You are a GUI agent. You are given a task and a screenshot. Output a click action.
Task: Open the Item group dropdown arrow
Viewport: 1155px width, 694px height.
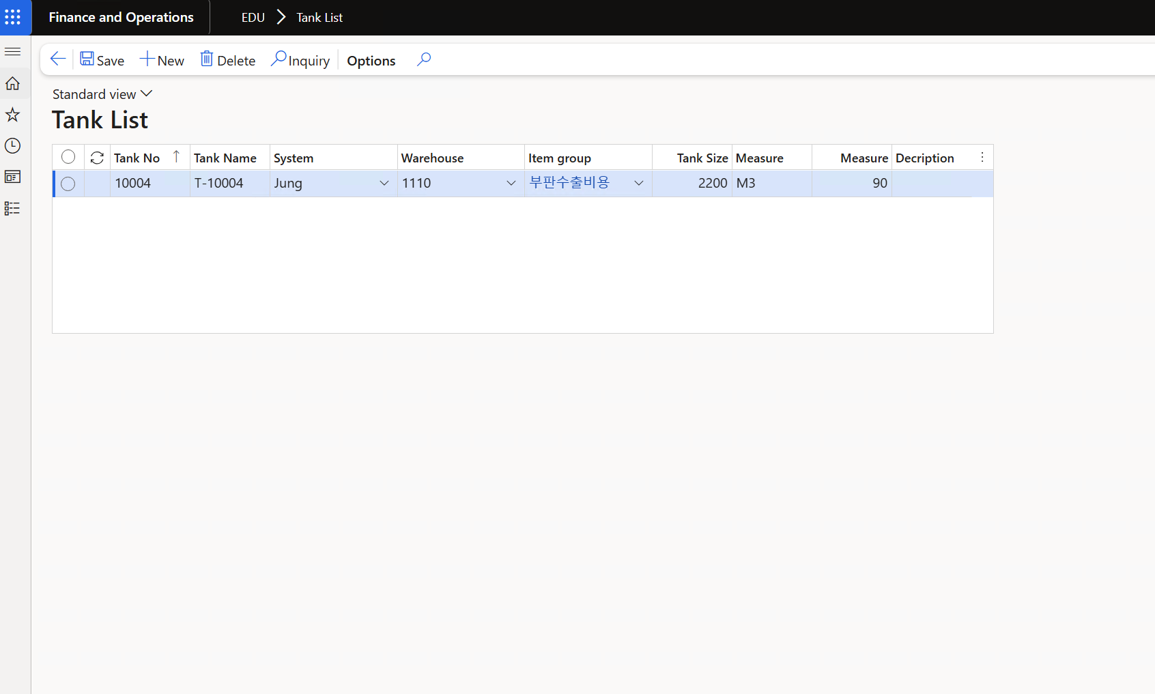pyautogui.click(x=639, y=183)
